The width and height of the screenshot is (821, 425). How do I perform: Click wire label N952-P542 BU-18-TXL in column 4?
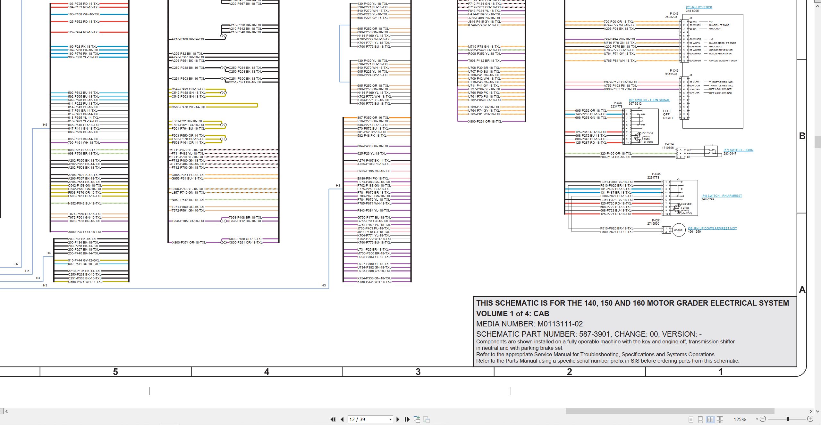tap(188, 200)
